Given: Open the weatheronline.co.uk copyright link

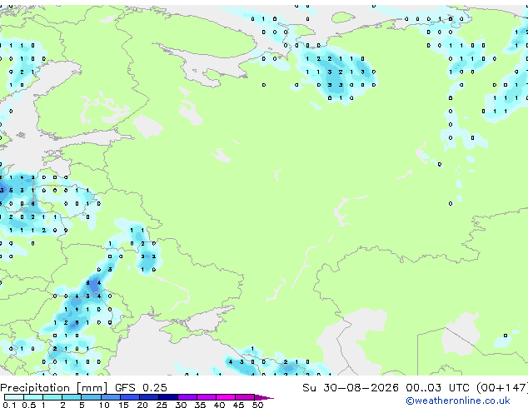Looking at the screenshot, I should coord(458,401).
